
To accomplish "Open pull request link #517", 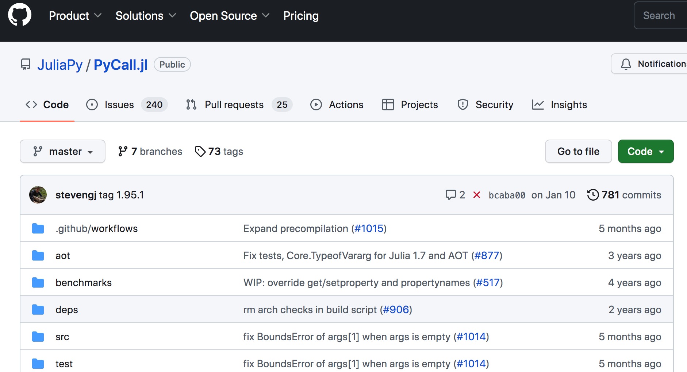I will [488, 283].
